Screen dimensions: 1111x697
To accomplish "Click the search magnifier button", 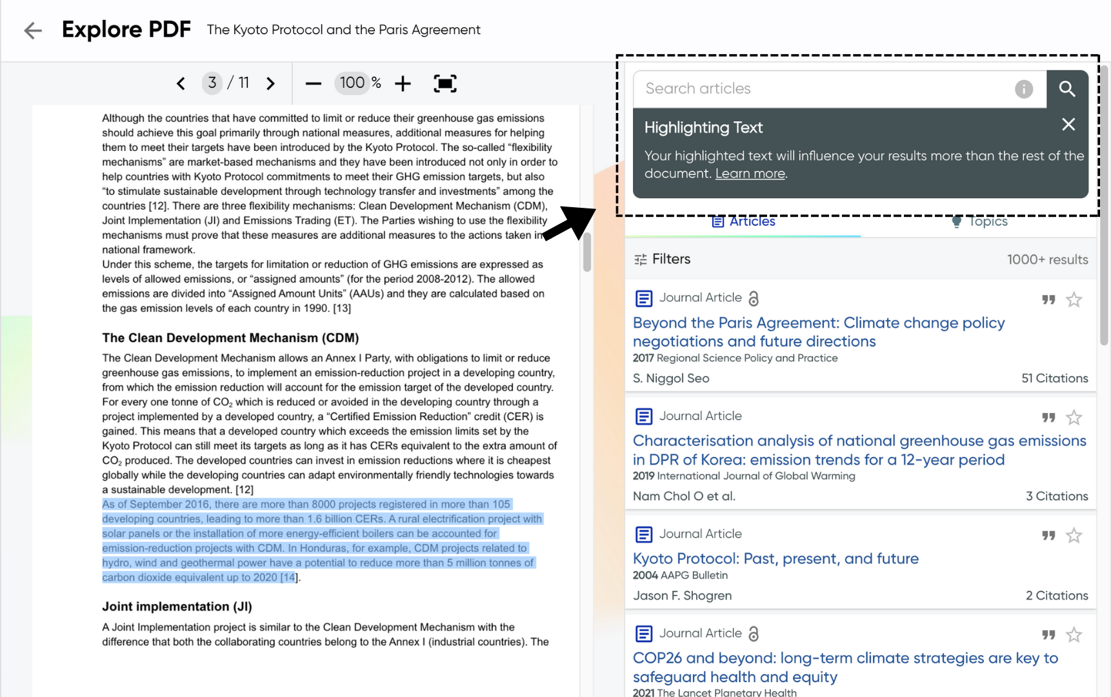I will coord(1067,89).
